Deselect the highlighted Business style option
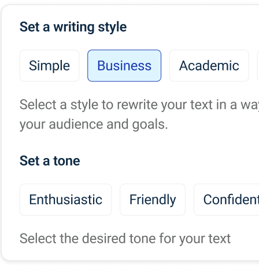The height and width of the screenshot is (267, 259). point(124,66)
